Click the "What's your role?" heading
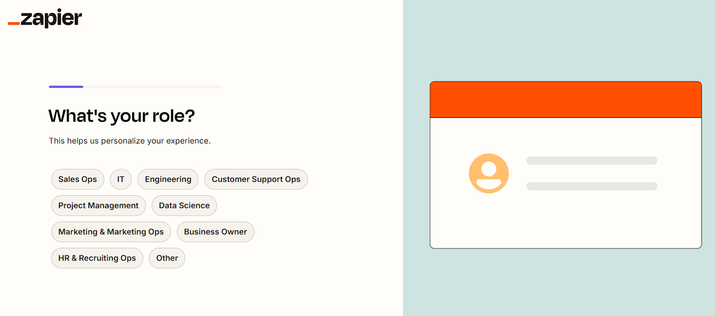This screenshot has height=316, width=715. [x=122, y=116]
